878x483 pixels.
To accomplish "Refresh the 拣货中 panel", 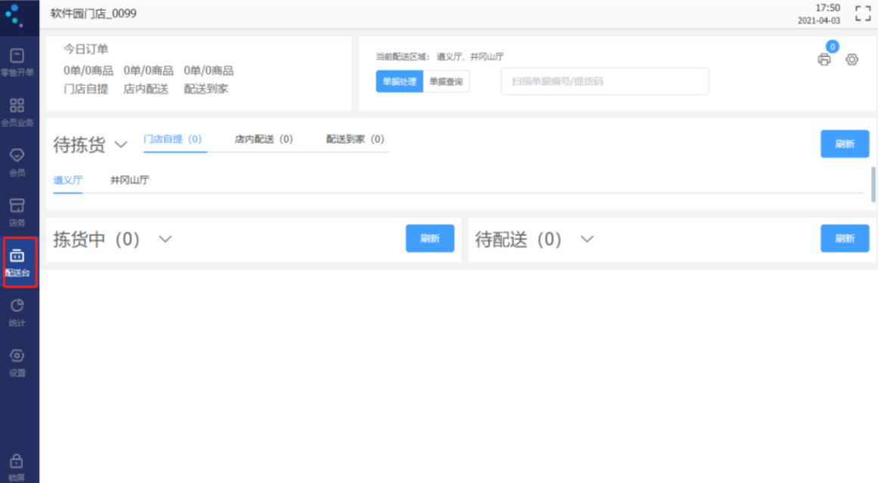I will click(430, 238).
